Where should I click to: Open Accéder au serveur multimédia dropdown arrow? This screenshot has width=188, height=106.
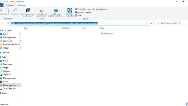(32, 16)
